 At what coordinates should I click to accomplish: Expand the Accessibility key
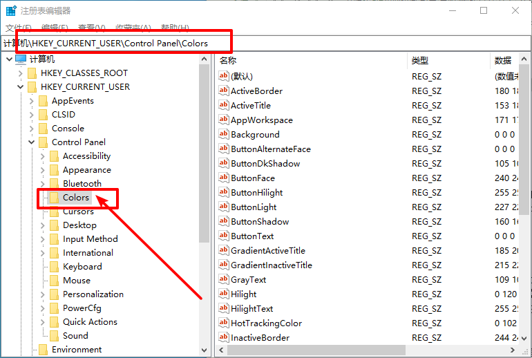[x=42, y=156]
